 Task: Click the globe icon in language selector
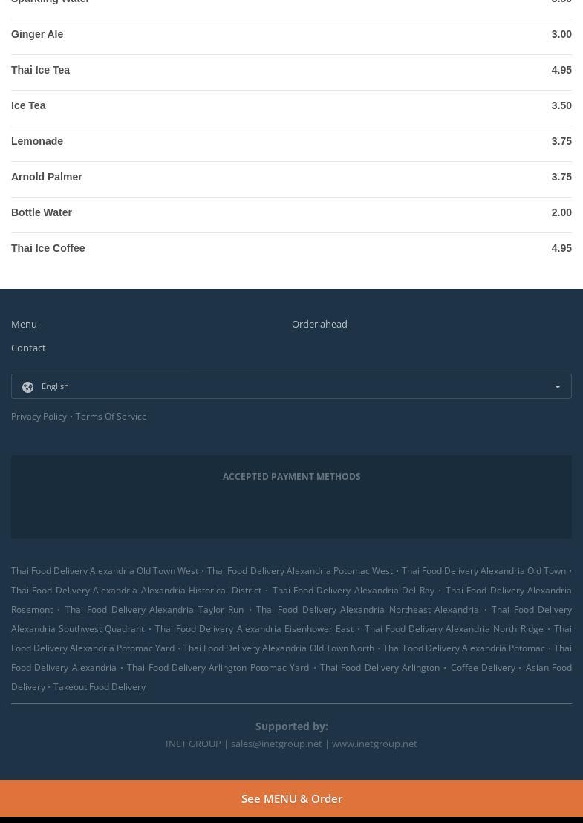28,387
